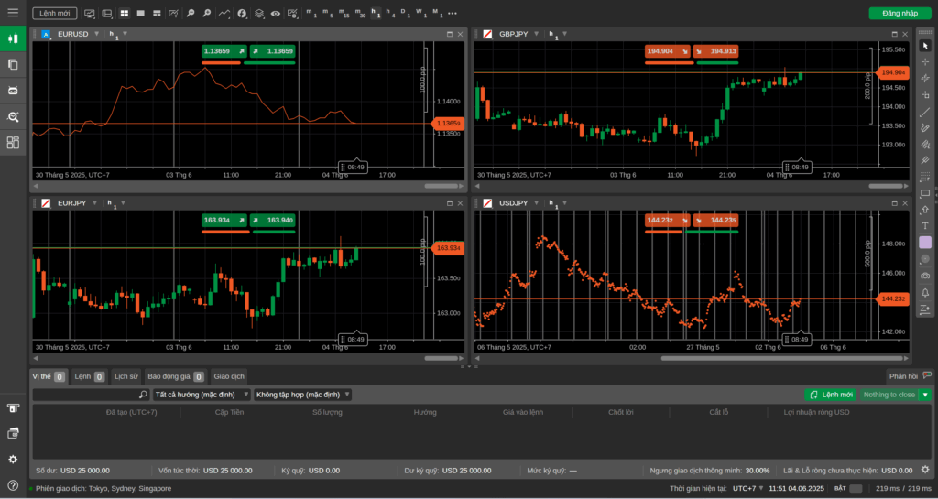Switch to 'Lệnh' tab
The width and height of the screenshot is (938, 499).
coord(89,376)
